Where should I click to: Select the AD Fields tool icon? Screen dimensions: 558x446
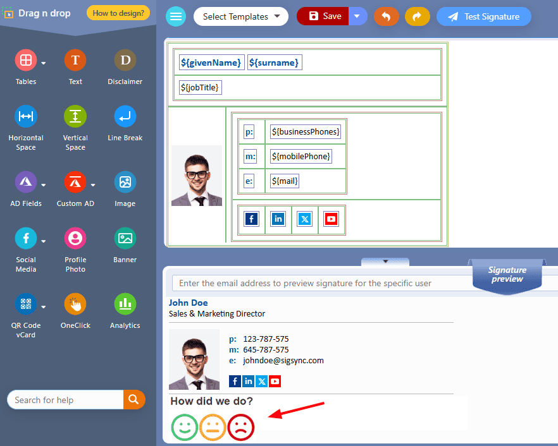[25, 182]
